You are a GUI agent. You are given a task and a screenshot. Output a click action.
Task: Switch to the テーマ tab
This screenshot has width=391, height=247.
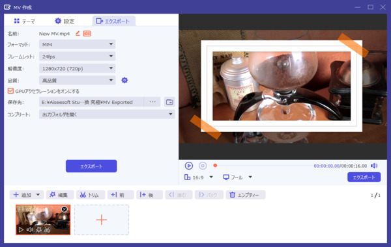click(x=24, y=21)
